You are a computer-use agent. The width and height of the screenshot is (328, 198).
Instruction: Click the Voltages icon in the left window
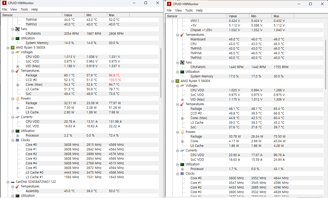pos(18,52)
